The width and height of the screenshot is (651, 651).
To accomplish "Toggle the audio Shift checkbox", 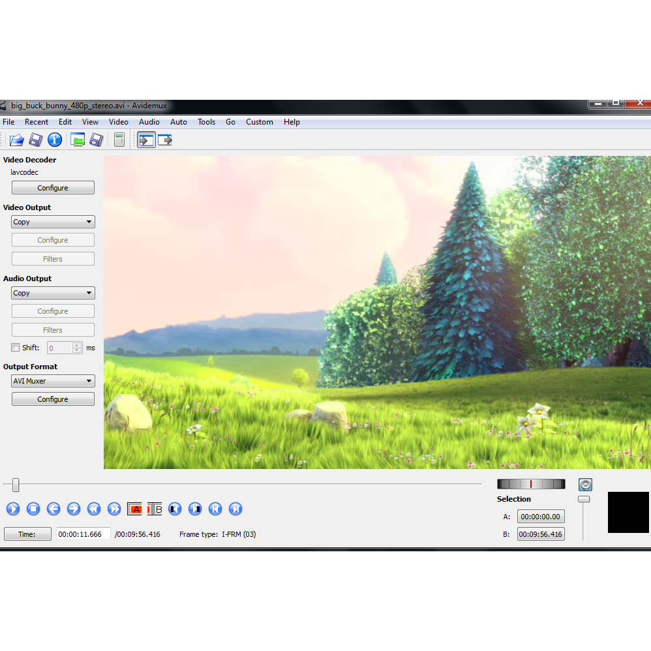I will 16,348.
